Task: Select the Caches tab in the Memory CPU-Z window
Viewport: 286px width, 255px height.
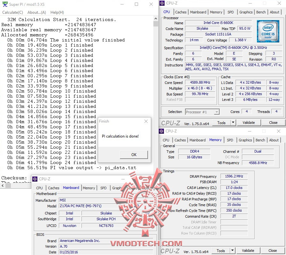Action: pyautogui.click(x=180, y=140)
